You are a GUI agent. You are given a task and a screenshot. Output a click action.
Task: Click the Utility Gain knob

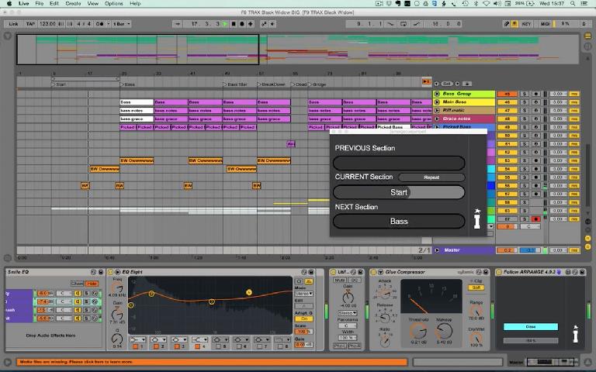coord(348,298)
